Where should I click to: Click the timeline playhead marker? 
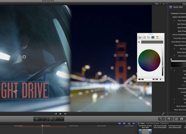[42, 126]
